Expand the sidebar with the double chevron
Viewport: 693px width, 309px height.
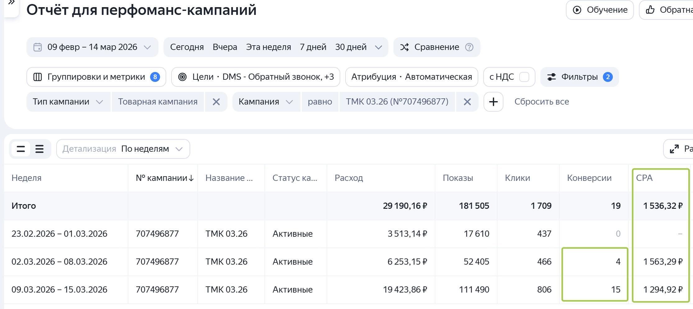click(x=11, y=3)
